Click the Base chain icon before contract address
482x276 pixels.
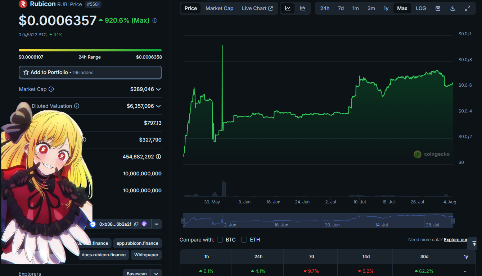pyautogui.click(x=93, y=224)
